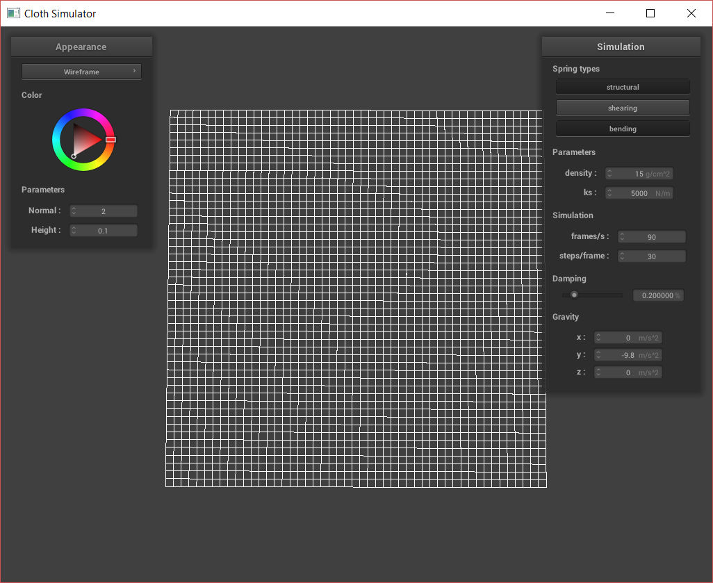Click the red hue marker on color wheel
This screenshot has height=583, width=713.
[110, 140]
